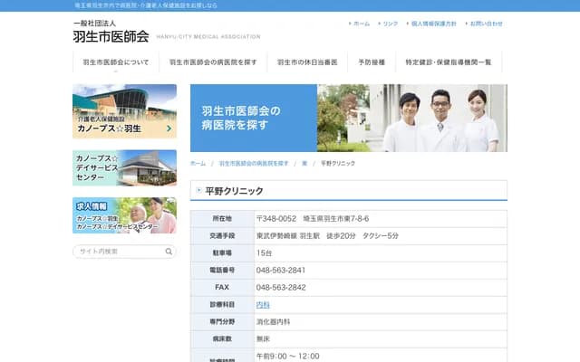The image size is (580, 362).
Task: Open the 求人情報 recruitment banner
Action: click(x=124, y=215)
